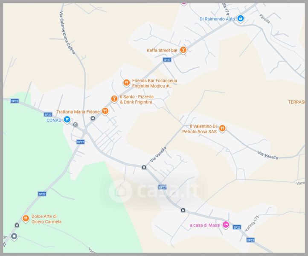Click the gray location pin near Frigintini

pyautogui.click(x=14, y=236)
